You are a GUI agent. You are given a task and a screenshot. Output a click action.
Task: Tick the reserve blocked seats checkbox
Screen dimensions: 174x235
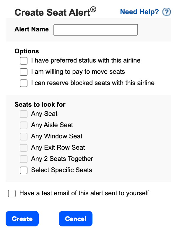point(24,83)
